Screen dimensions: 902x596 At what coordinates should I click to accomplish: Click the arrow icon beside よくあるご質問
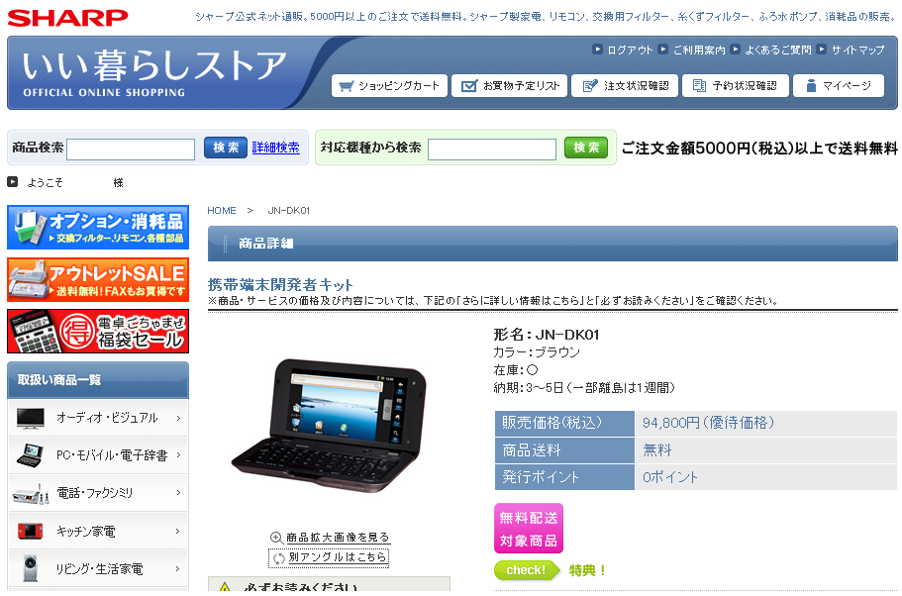(735, 50)
